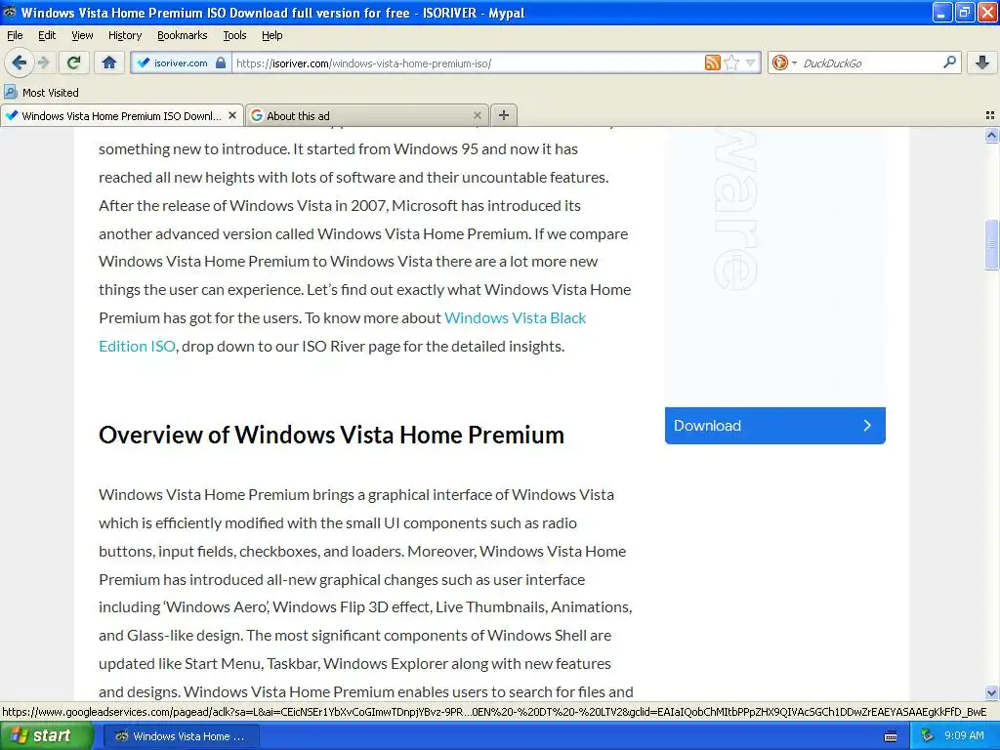Open the Edit menu
Viewport: 1000px width, 750px height.
coord(47,35)
